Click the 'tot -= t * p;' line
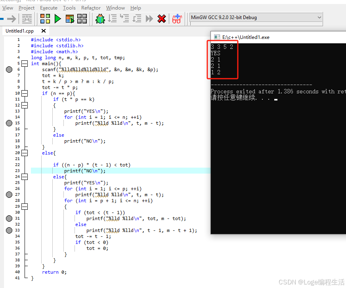This screenshot has height=288, width=346. [x=60, y=88]
